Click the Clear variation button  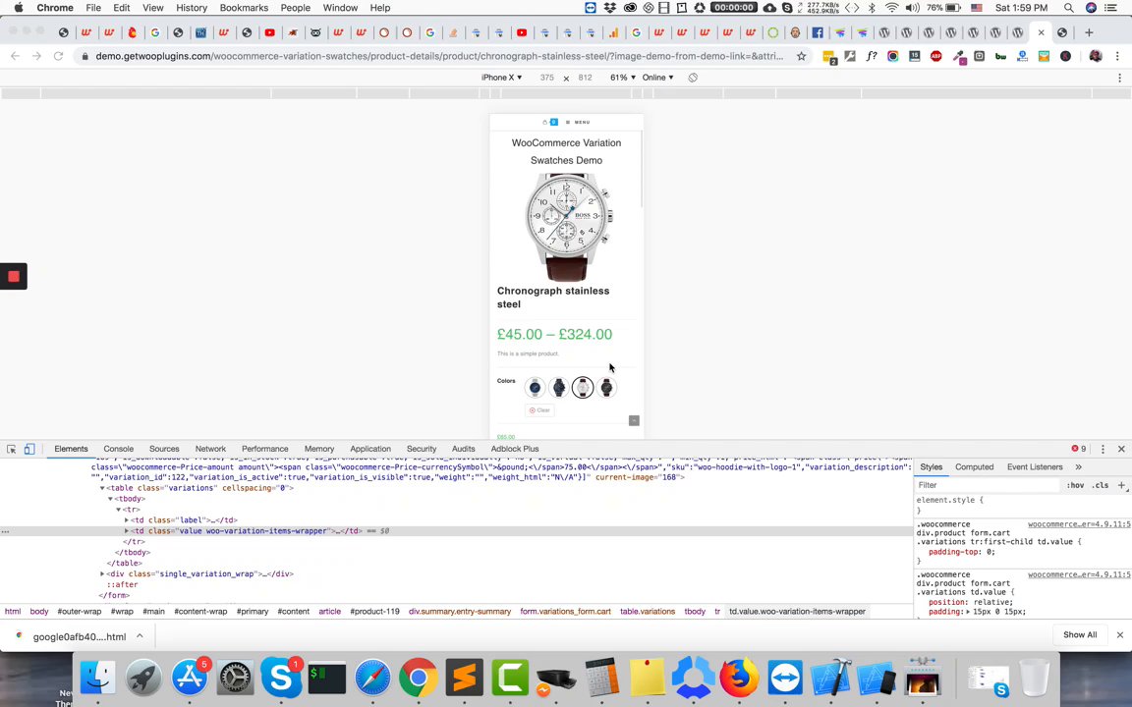[539, 410]
